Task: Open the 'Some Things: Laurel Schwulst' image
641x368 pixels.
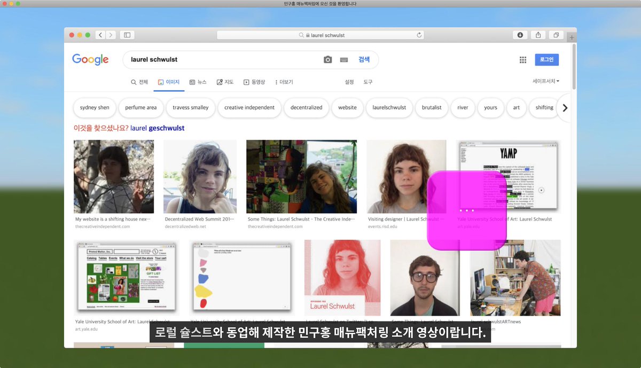Action: 301,177
